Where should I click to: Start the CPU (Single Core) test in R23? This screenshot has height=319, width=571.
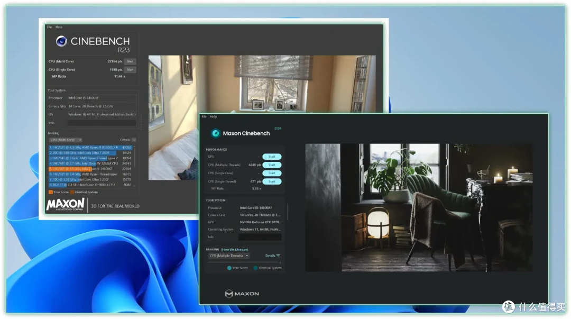click(x=130, y=69)
